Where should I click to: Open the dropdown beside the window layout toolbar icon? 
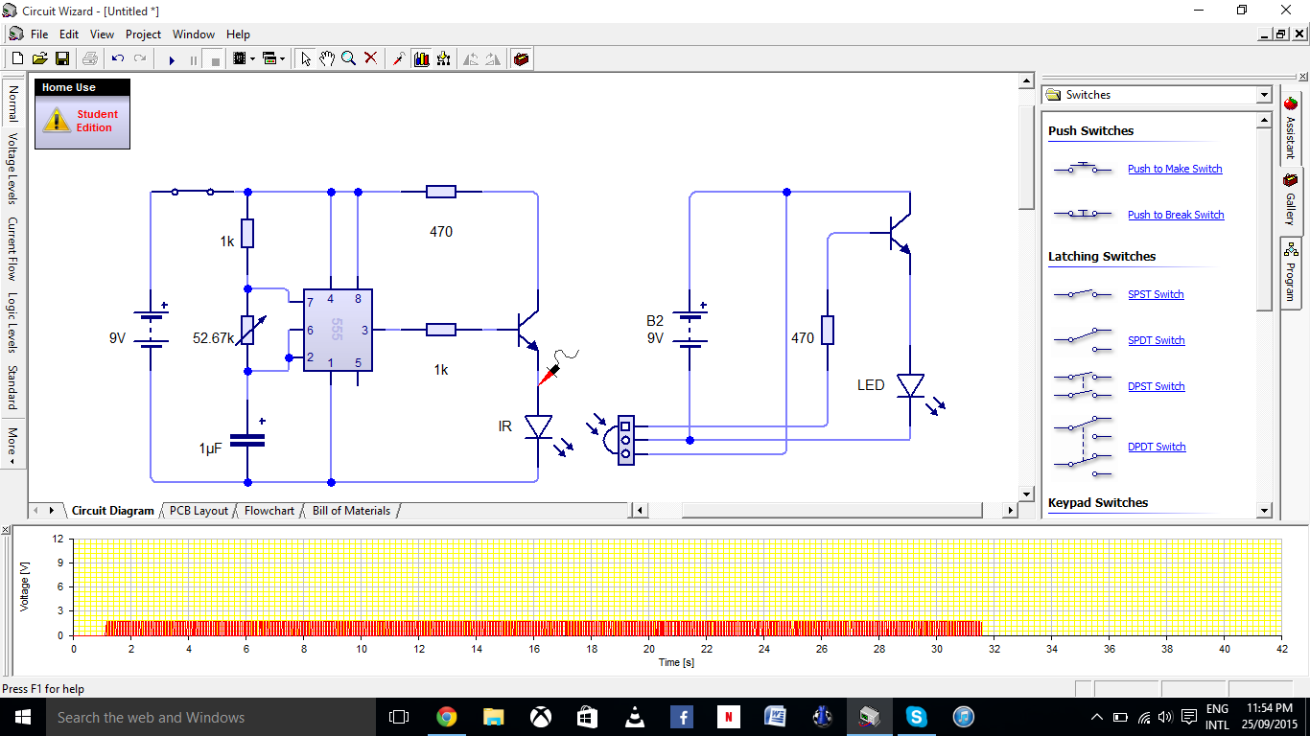click(283, 58)
